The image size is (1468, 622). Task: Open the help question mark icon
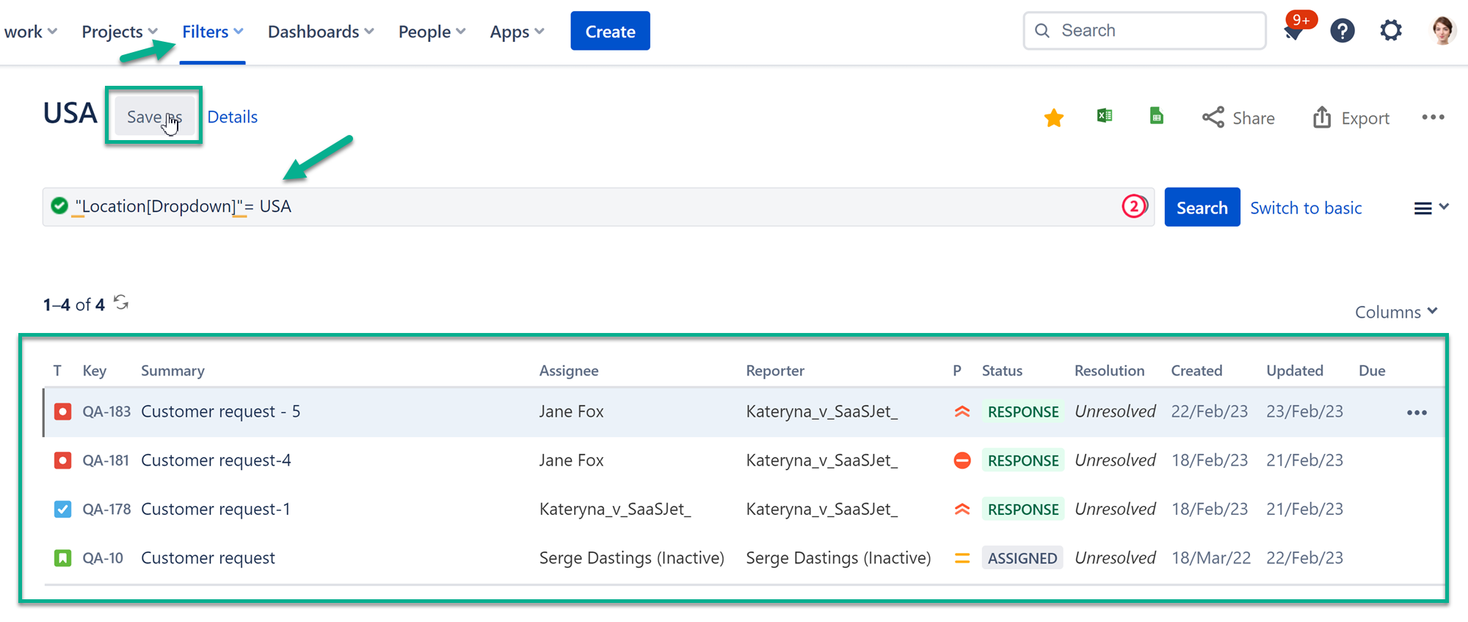point(1342,31)
